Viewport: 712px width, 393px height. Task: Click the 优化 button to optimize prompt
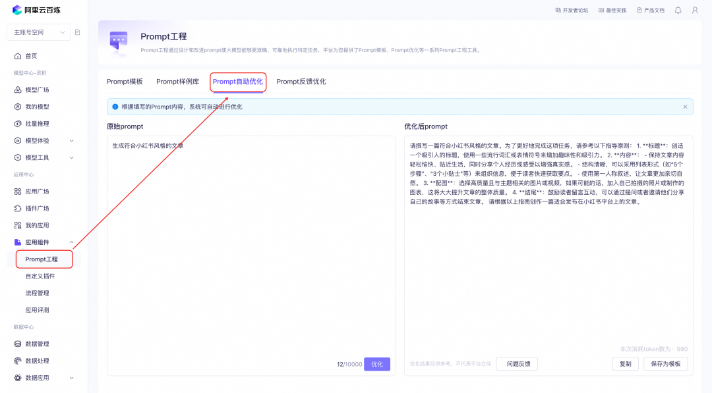click(x=376, y=363)
